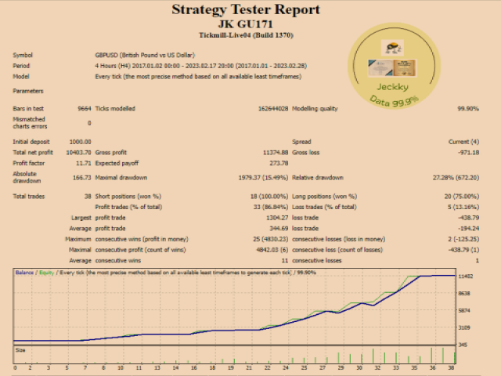Select the maximal drawdown value '1979.37 (15.49%)'
Viewport: 501px width, 376px height.
[263, 178]
